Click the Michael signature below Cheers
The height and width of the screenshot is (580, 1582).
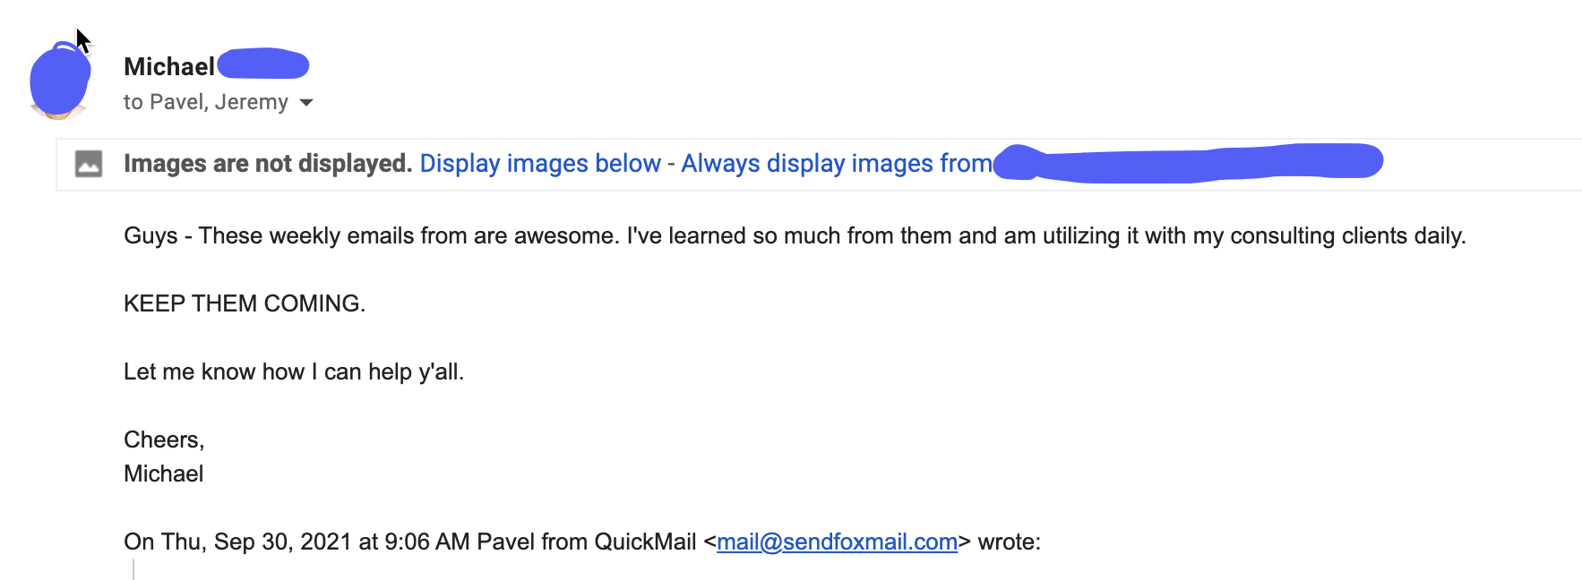pyautogui.click(x=163, y=474)
